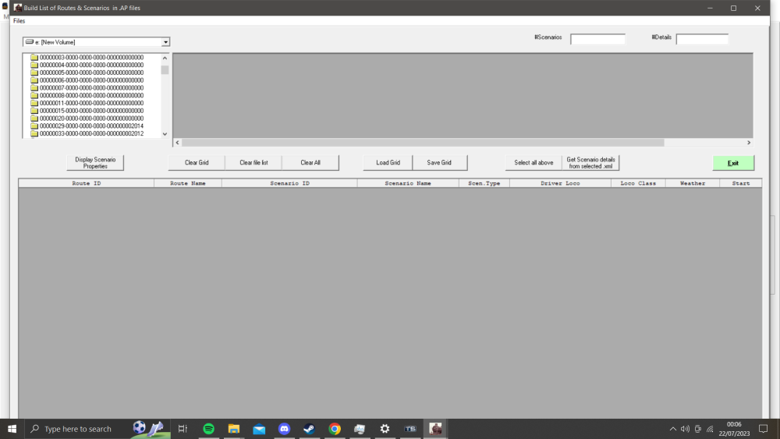Click the Clear All button
Screen dimensions: 780x439
tap(310, 162)
